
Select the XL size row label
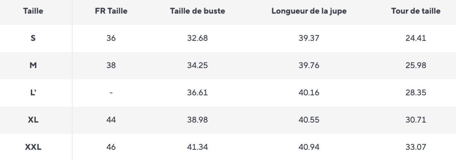pyautogui.click(x=33, y=120)
